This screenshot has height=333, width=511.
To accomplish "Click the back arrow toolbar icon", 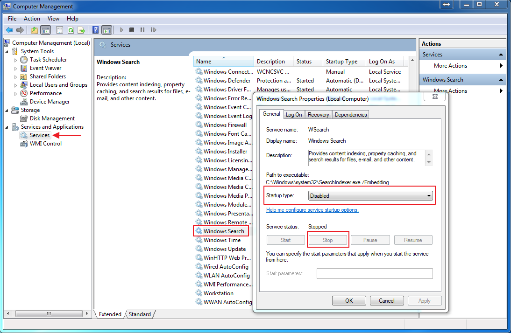I will pyautogui.click(x=9, y=30).
